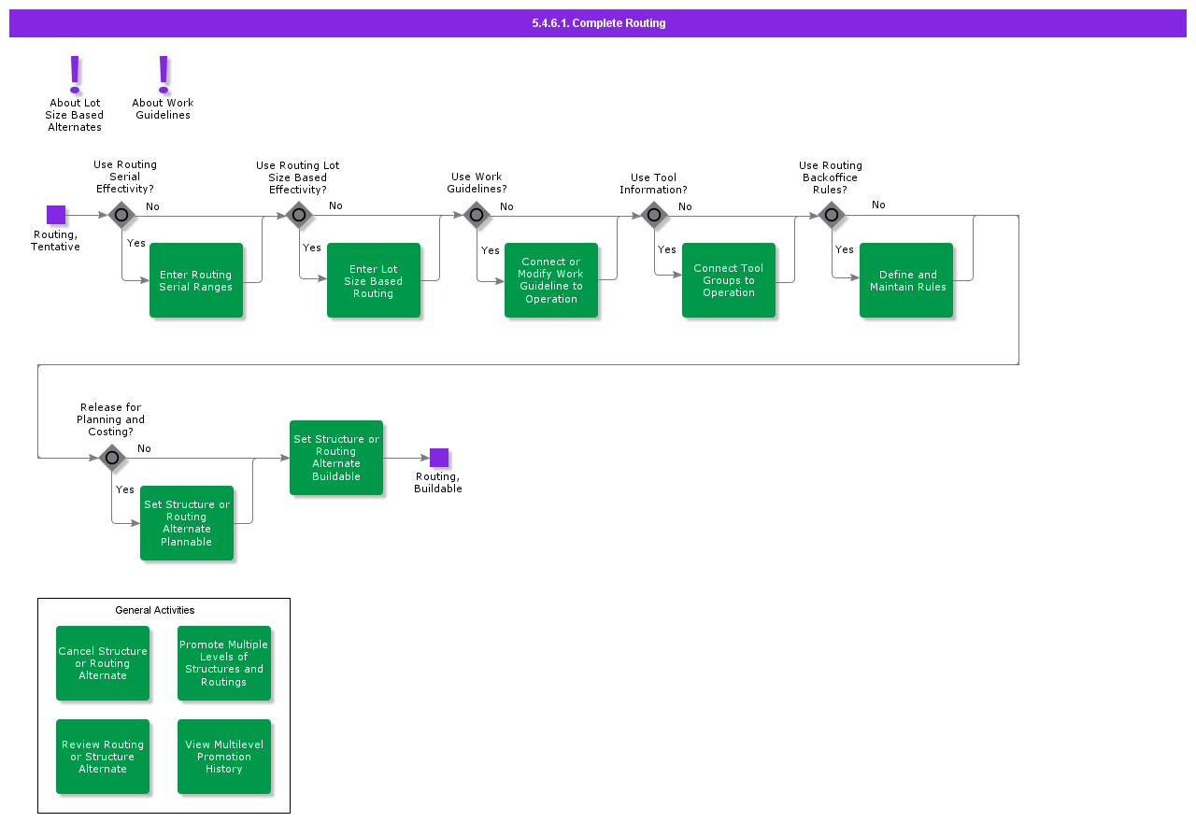Open Connect or Modify Work Guideline to Operation

point(551,280)
